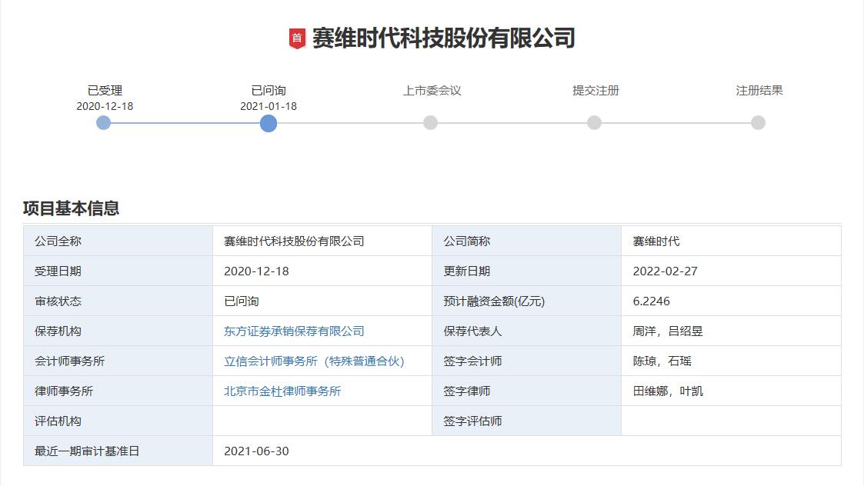Image resolution: width=864 pixels, height=486 pixels.
Task: Click the 赛维时代 short name value
Action: (x=656, y=241)
